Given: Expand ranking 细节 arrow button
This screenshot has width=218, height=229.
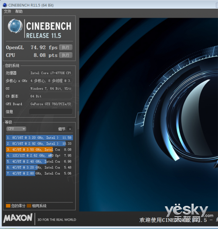Looking at the screenshot, I should (x=70, y=129).
